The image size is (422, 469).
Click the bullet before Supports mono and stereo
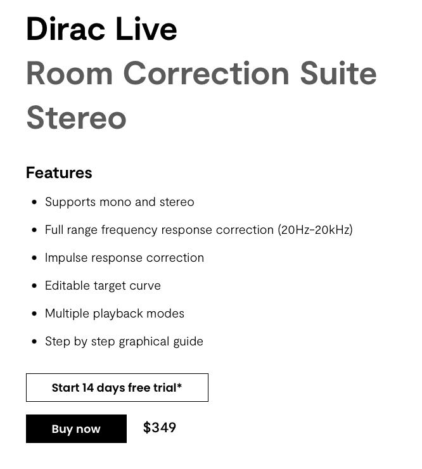click(34, 202)
